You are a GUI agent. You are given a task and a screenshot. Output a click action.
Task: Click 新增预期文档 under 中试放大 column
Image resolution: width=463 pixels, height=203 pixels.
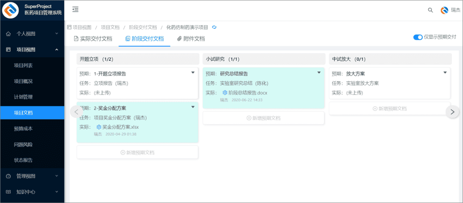(389, 108)
